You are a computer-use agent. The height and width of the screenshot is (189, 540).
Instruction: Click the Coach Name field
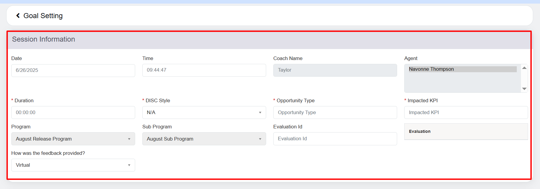coord(335,70)
